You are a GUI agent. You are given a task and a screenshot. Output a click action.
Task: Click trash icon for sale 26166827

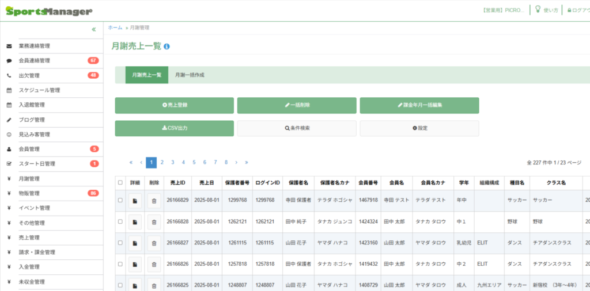click(154, 243)
